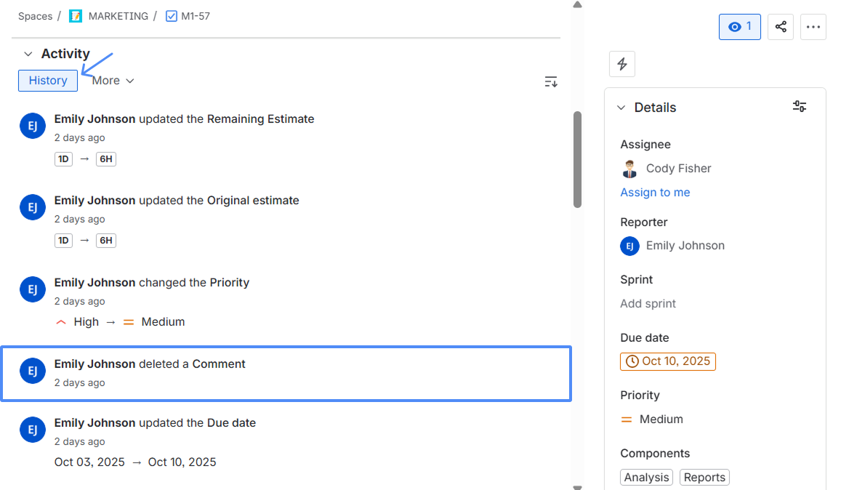Open the Oct 10, 2025 due date field

(668, 361)
